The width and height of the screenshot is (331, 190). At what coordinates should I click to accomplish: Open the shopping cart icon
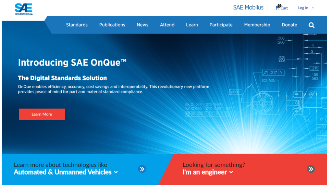pyautogui.click(x=278, y=8)
